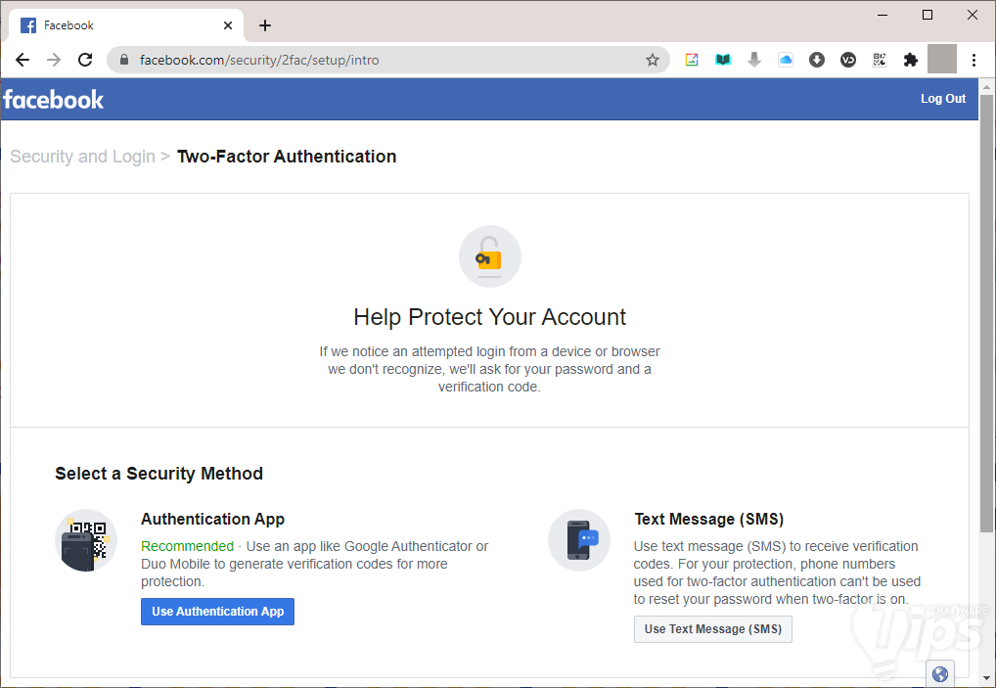The image size is (996, 688).
Task: Go to Security and Login breadcrumb
Action: [x=82, y=157]
